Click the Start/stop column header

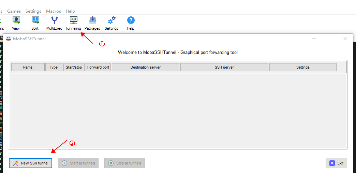(74, 67)
